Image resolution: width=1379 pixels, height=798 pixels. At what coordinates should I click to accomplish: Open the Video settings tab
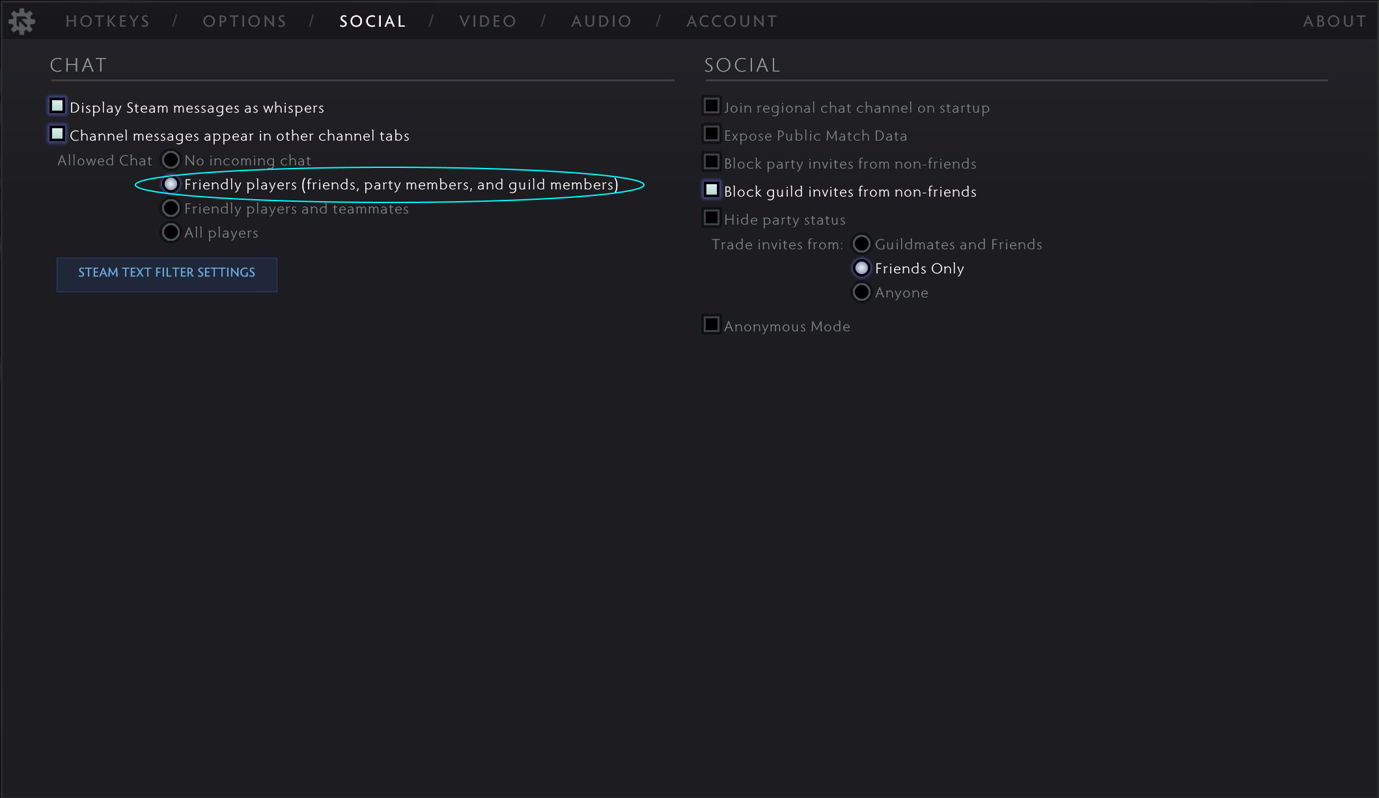[x=488, y=21]
